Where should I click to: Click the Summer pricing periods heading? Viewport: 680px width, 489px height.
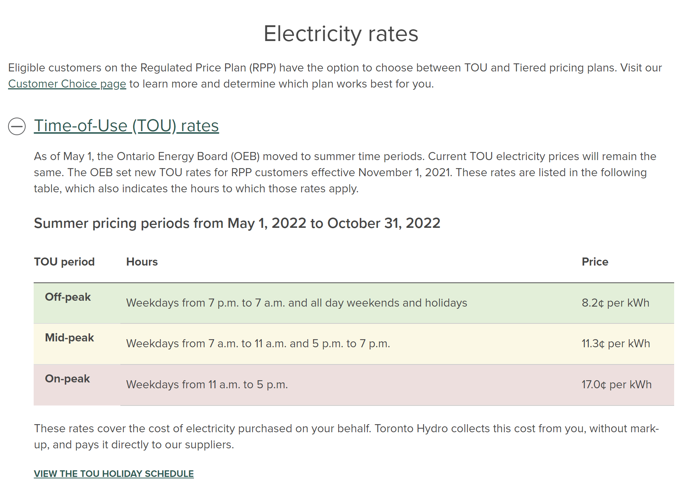click(237, 223)
